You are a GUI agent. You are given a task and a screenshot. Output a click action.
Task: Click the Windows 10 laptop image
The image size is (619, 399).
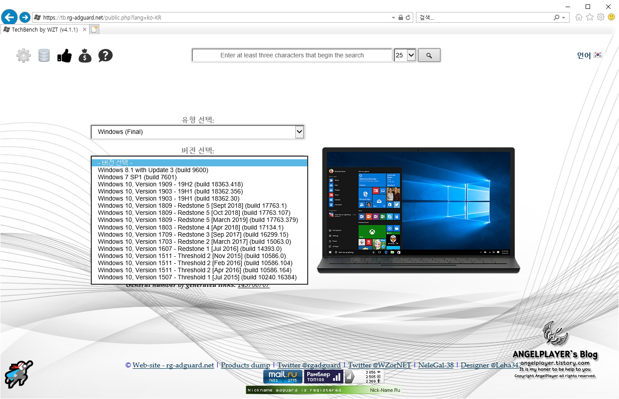[x=418, y=210]
